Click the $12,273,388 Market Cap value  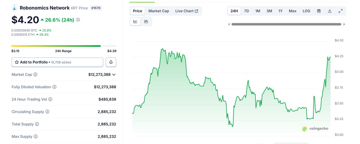(99, 74)
